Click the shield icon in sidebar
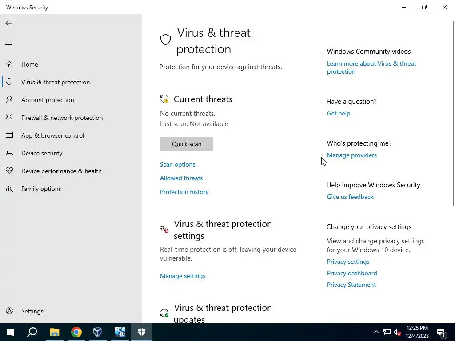 (x=9, y=82)
